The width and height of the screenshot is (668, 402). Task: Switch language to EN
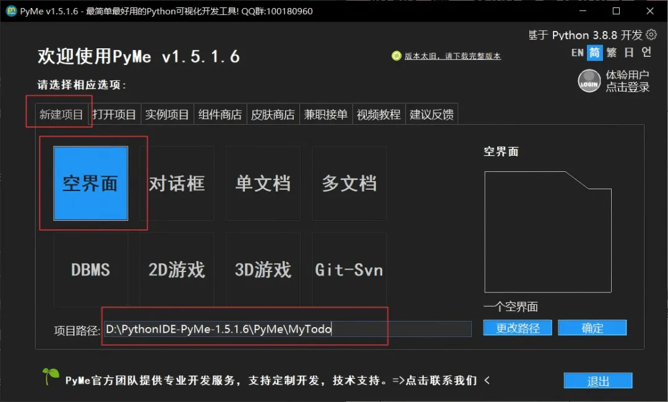pyautogui.click(x=577, y=53)
